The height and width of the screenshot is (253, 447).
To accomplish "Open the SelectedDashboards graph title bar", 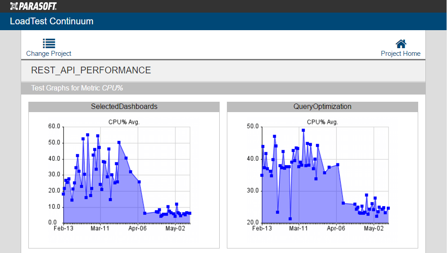I will click(x=124, y=107).
